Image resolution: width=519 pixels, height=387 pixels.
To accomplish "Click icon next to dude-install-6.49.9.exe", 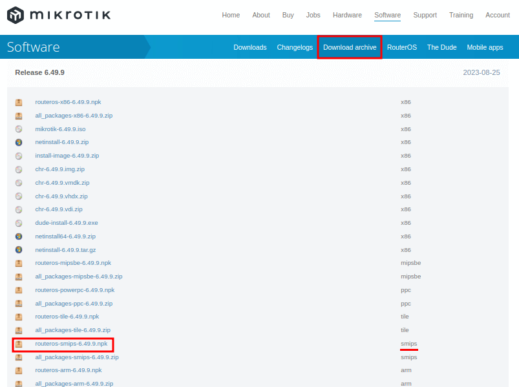I will click(19, 223).
